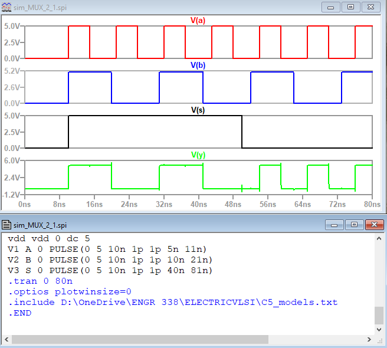This screenshot has height=348, width=387.
Task: Close the waveform plot window
Action: [x=370, y=7]
